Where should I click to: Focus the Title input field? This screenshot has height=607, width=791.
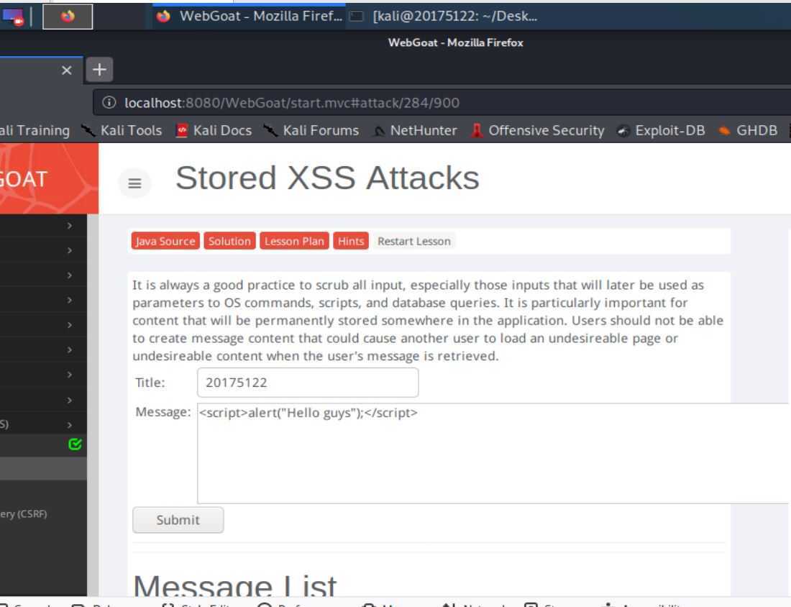click(308, 383)
